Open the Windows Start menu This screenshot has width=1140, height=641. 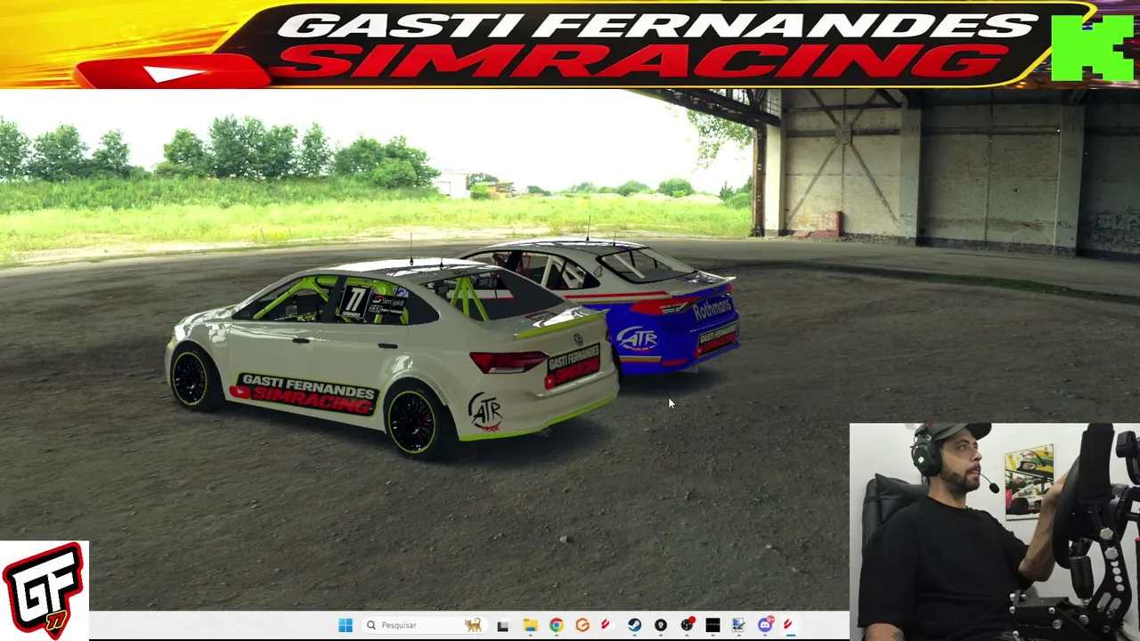[x=346, y=625]
